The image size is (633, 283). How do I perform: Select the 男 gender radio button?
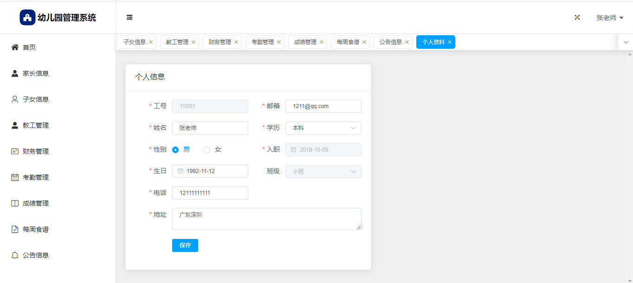click(175, 150)
